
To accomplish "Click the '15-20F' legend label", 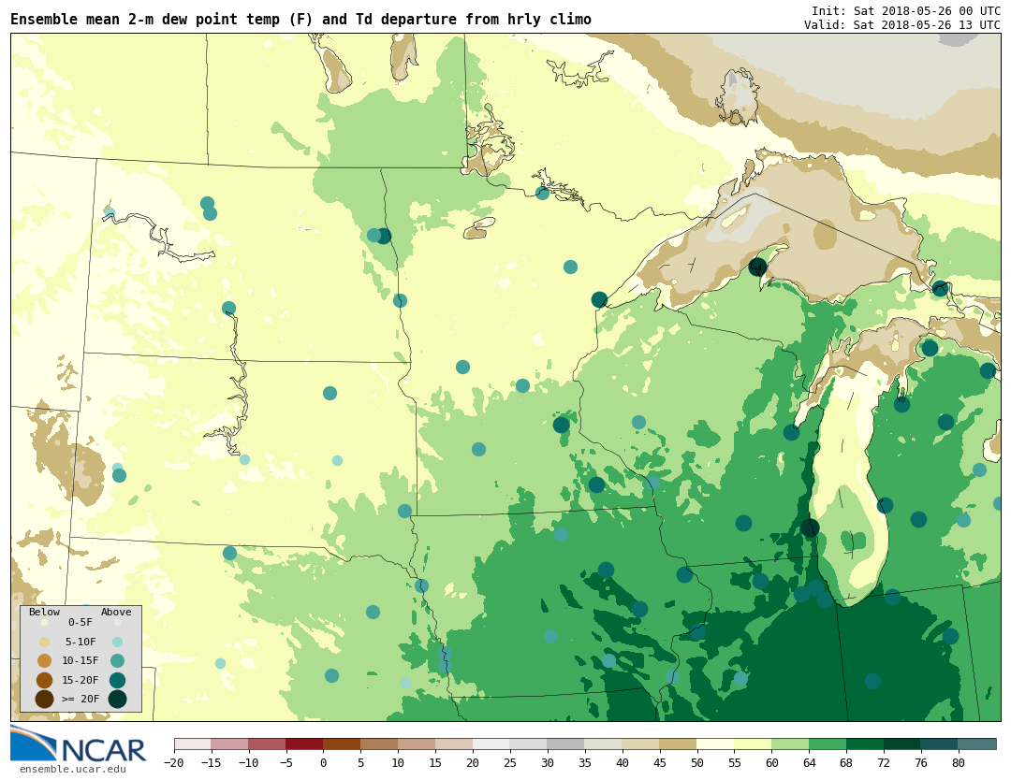I will click(81, 680).
